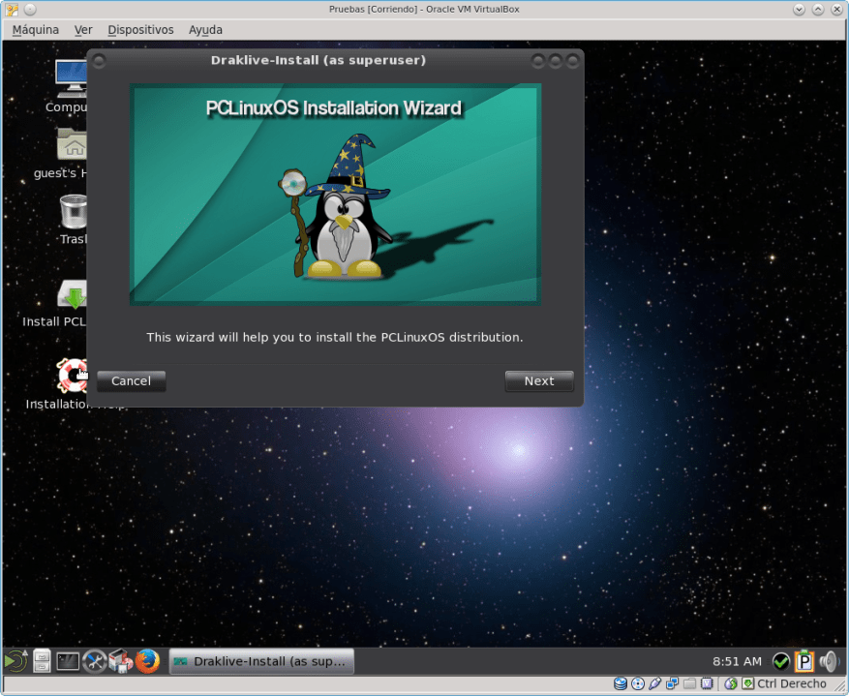The image size is (849, 696).
Task: Open the green start menu launcher
Action: (x=15, y=661)
